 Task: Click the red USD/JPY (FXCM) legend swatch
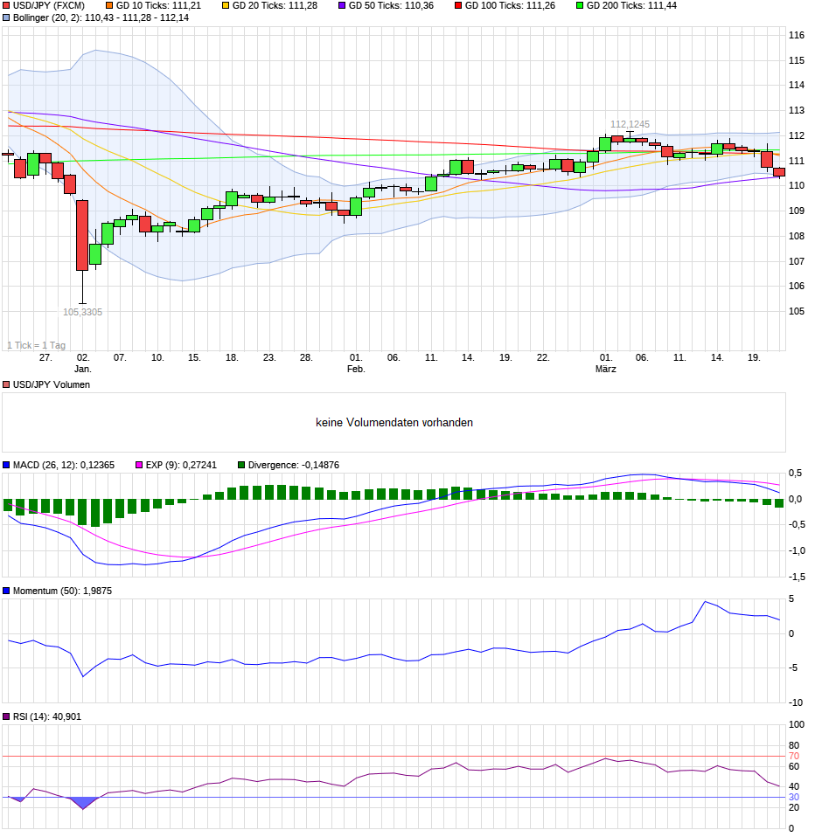point(6,6)
